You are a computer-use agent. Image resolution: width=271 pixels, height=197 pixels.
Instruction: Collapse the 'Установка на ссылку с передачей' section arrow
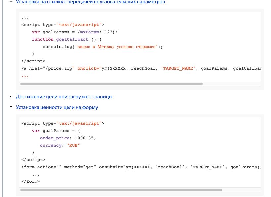click(x=11, y=1)
